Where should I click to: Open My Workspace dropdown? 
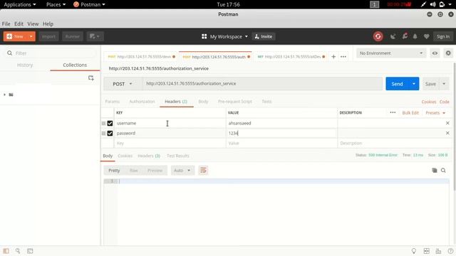coord(229,36)
